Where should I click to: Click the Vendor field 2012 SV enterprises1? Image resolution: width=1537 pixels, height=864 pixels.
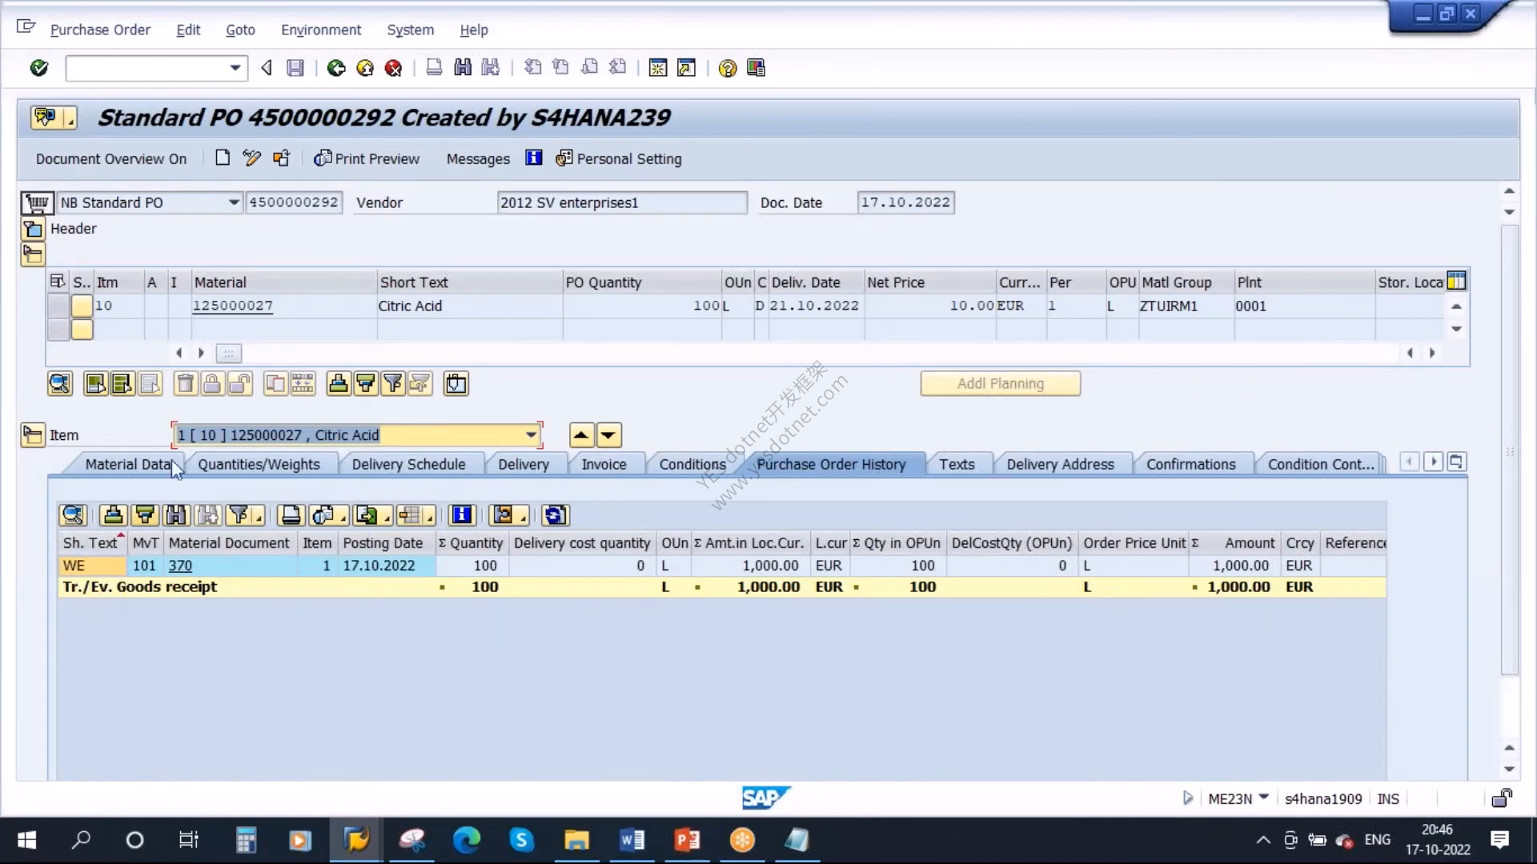(x=621, y=203)
